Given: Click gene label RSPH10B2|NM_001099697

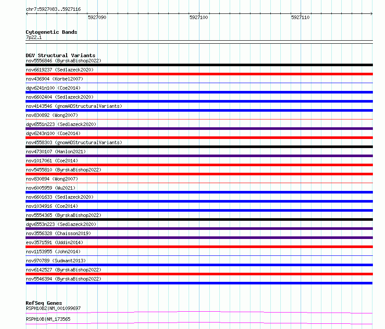Looking at the screenshot, I should 53,308.
